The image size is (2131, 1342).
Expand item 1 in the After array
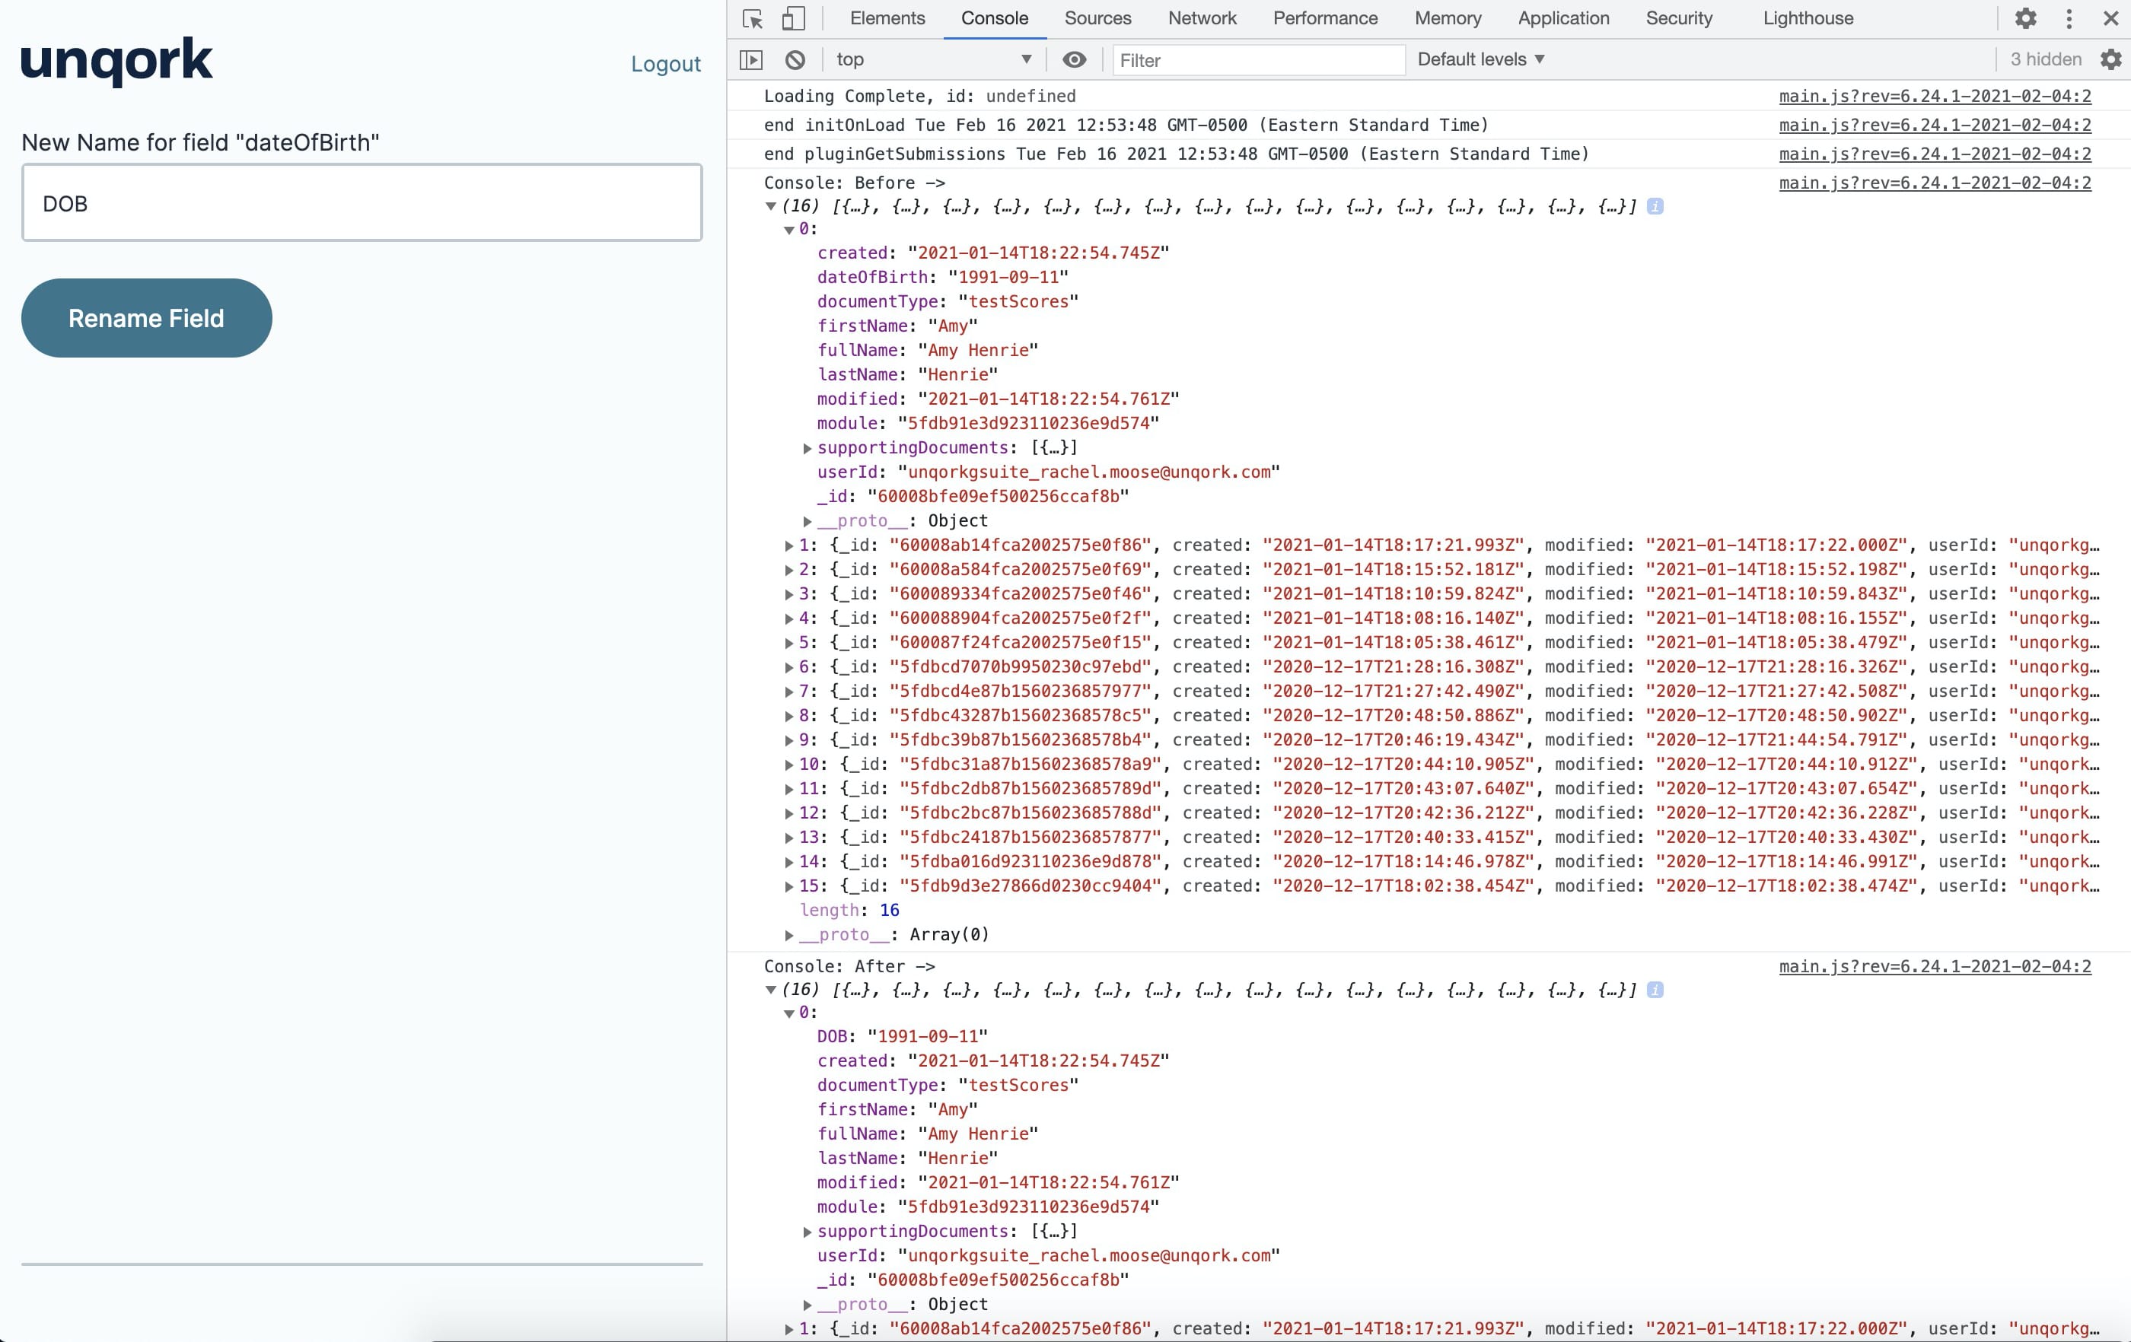[x=788, y=1330]
